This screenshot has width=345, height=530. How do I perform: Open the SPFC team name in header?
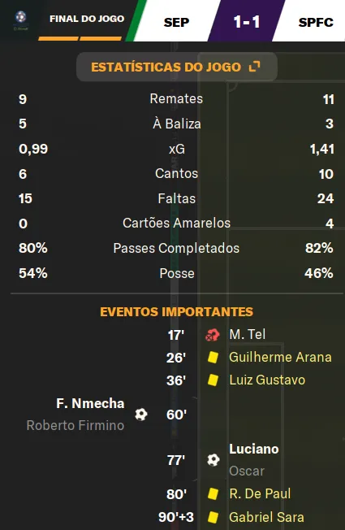coord(316,22)
